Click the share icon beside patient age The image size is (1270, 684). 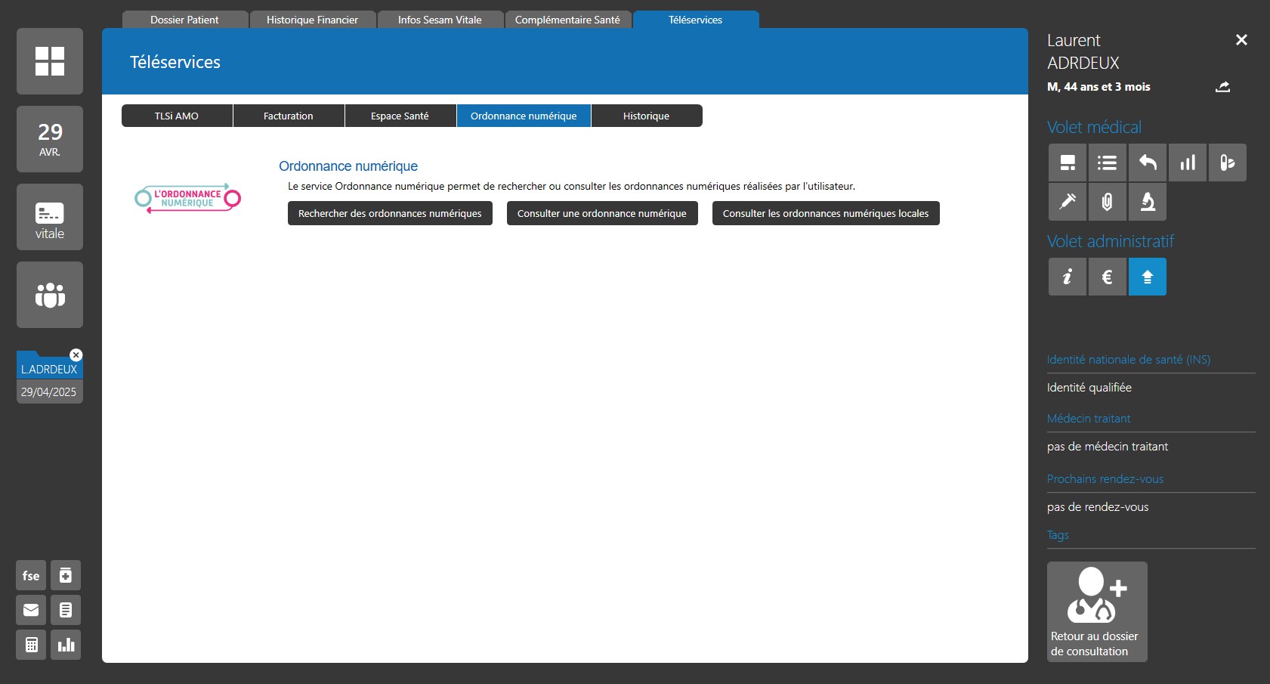(x=1222, y=87)
